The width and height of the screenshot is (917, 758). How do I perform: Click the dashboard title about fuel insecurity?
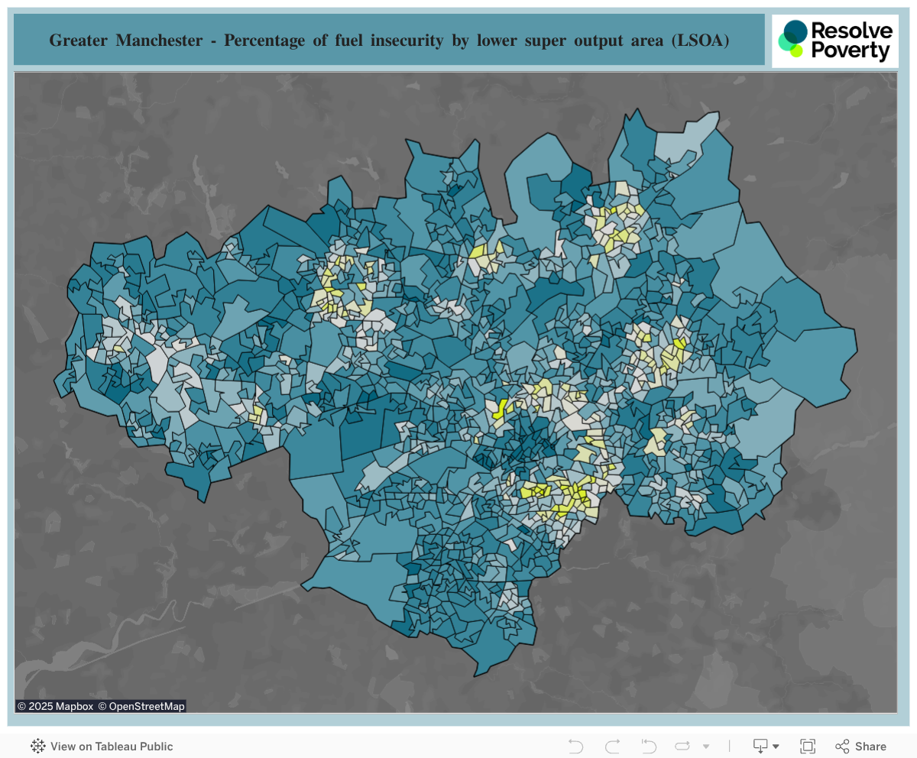tap(389, 40)
